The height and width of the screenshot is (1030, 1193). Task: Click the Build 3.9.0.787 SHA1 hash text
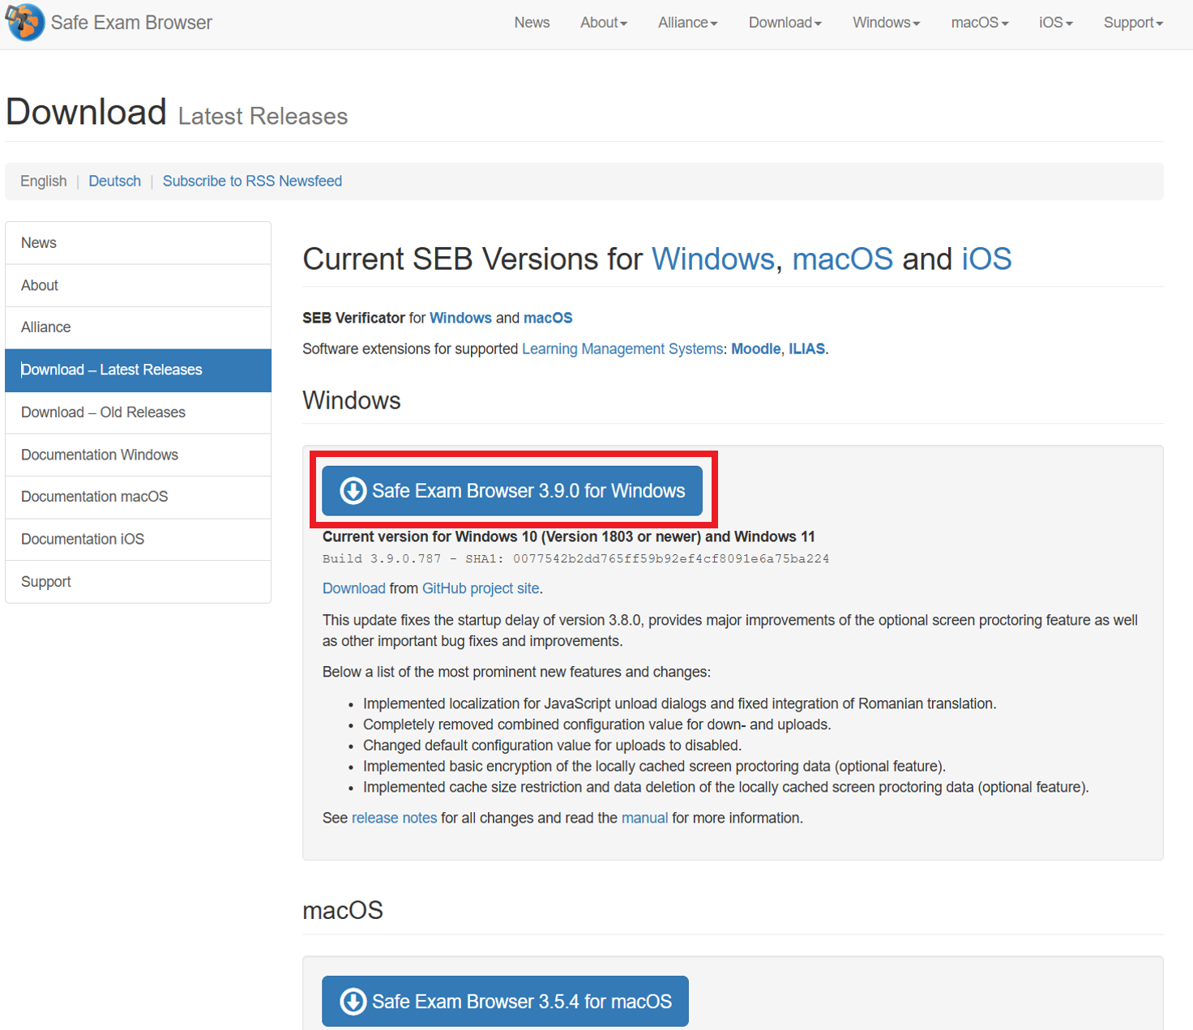575,558
